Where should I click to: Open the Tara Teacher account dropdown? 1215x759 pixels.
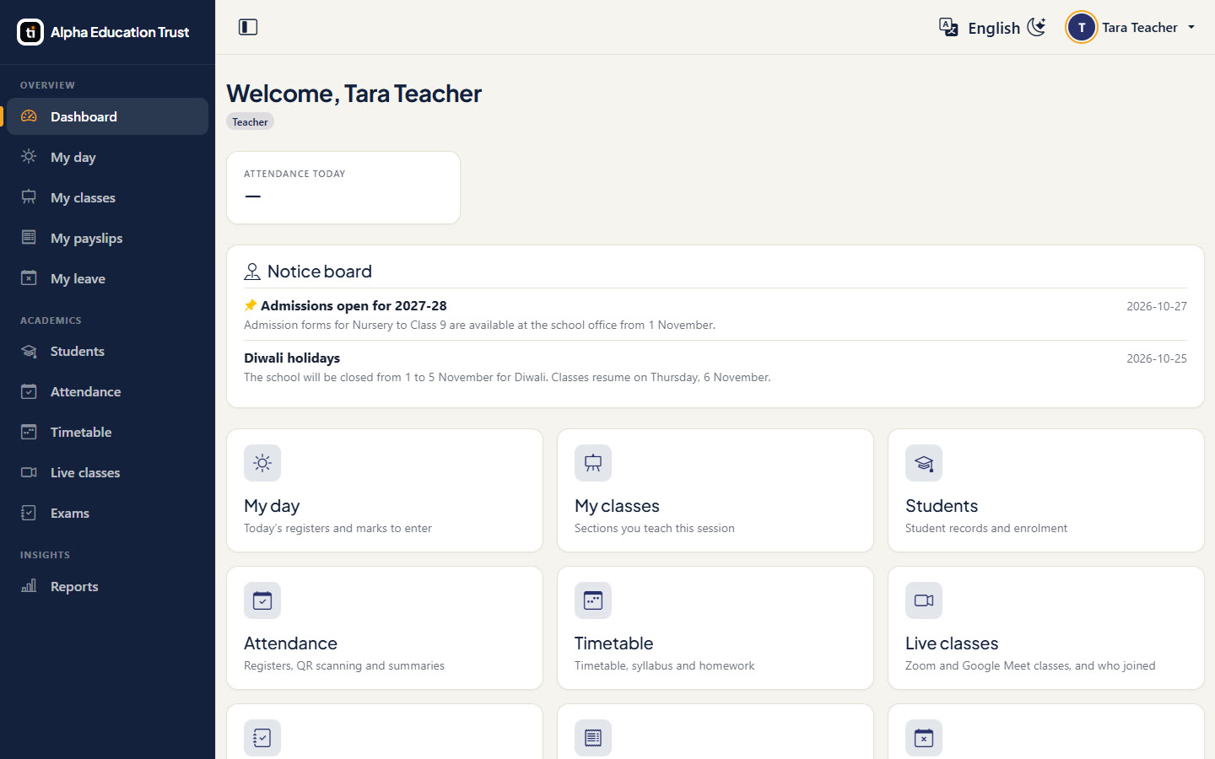point(1131,27)
